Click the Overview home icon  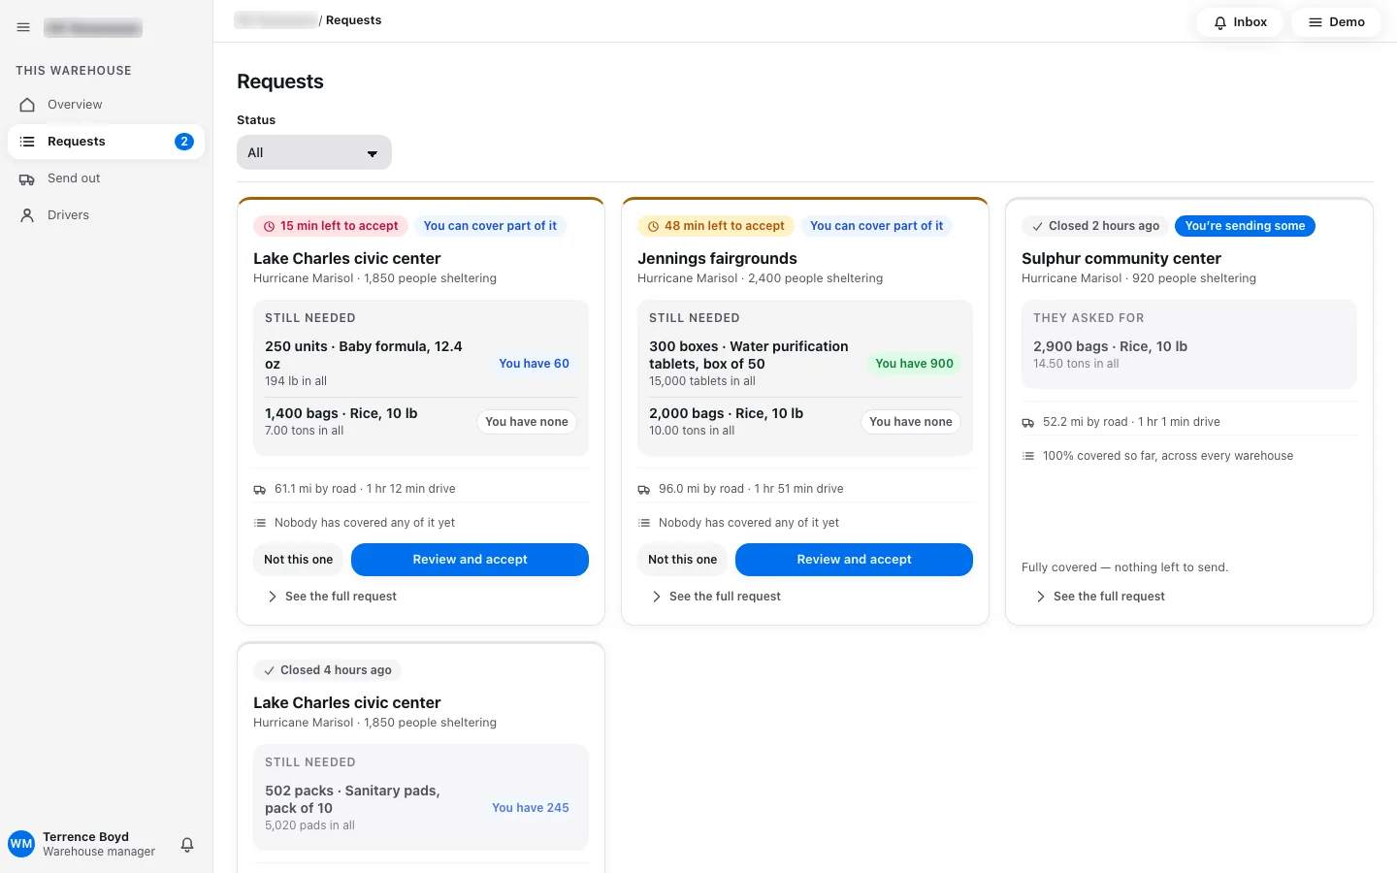27,105
